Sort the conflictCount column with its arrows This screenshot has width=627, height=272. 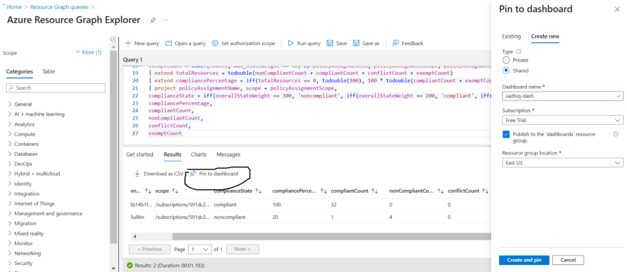485,191
